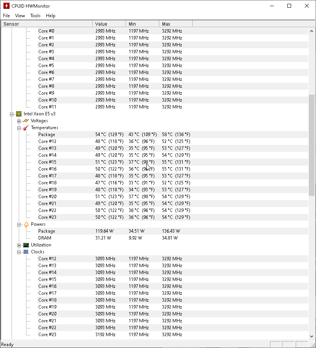The height and width of the screenshot is (348, 316).
Task: Click the 43 °C (109 °F) package min
Action: pos(143,135)
